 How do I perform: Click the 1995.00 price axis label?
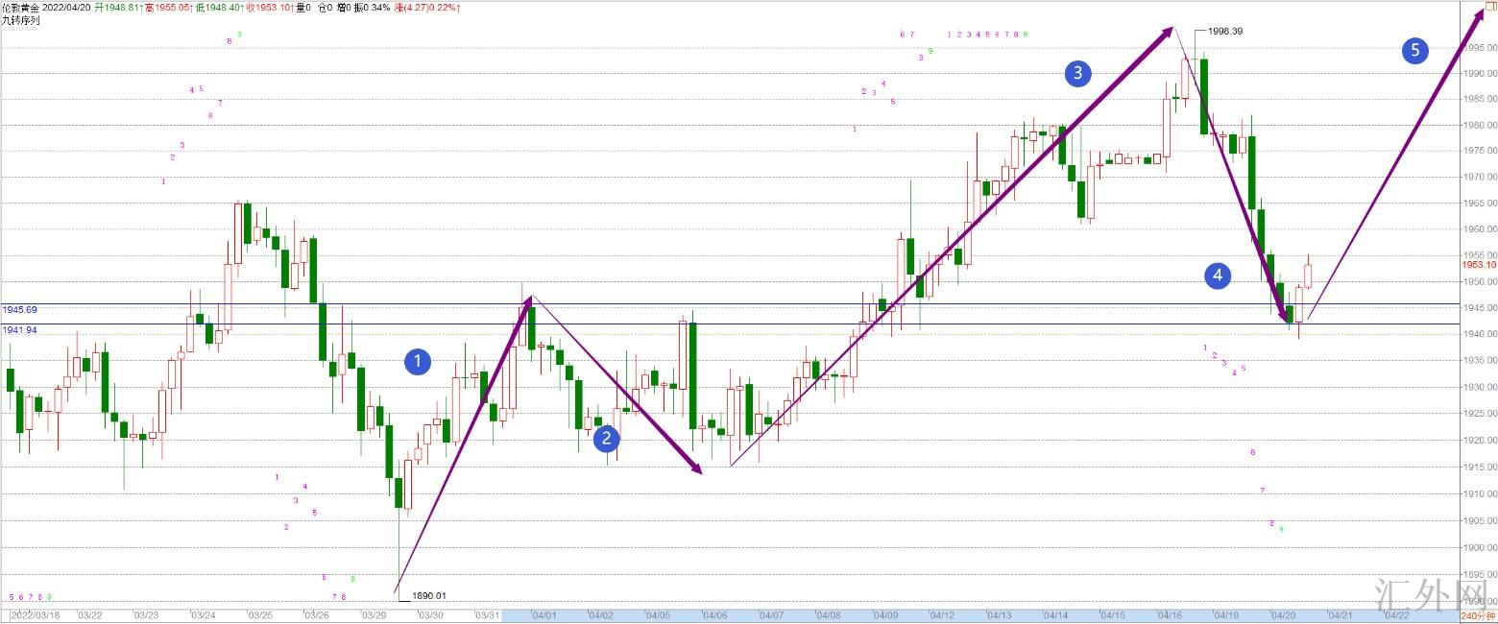pos(1479,46)
